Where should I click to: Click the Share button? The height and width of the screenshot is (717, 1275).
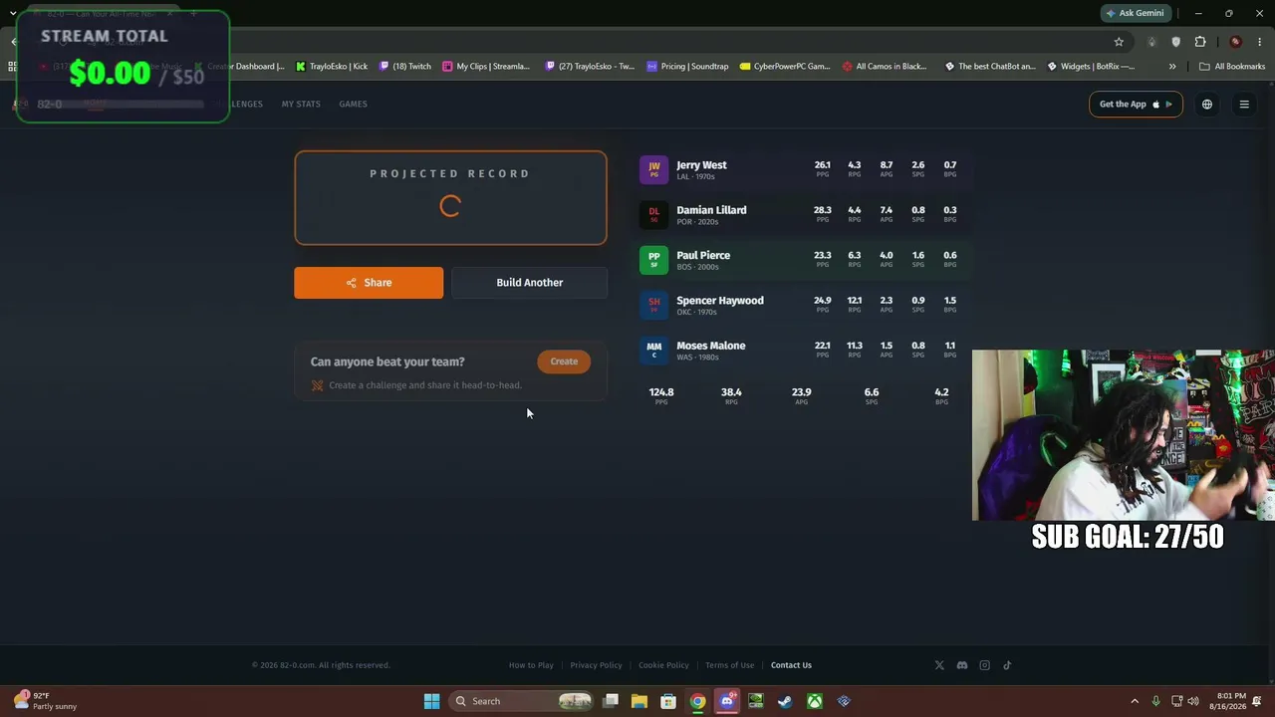(x=369, y=283)
